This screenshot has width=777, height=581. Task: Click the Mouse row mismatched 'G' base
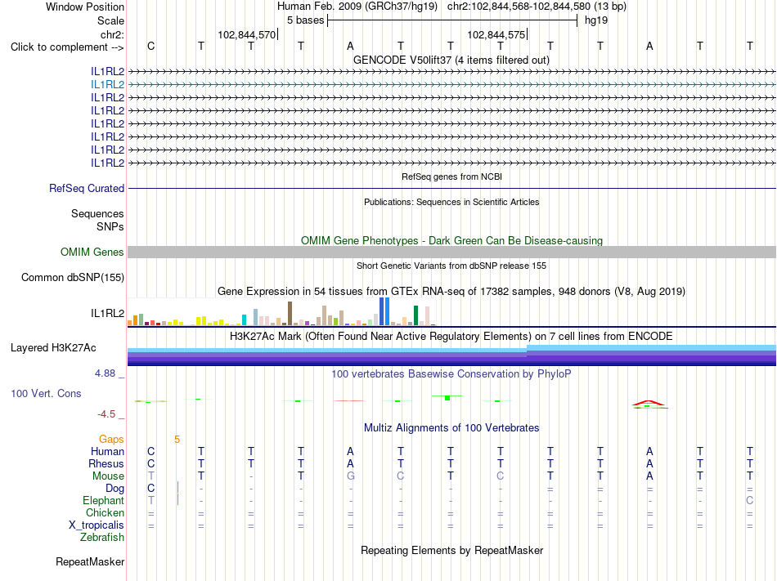coord(350,476)
